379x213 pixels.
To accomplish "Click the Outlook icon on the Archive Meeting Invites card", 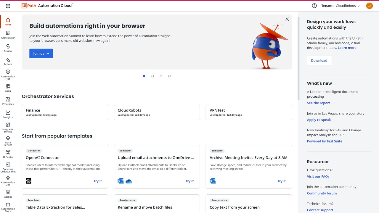I will click(x=213, y=181).
